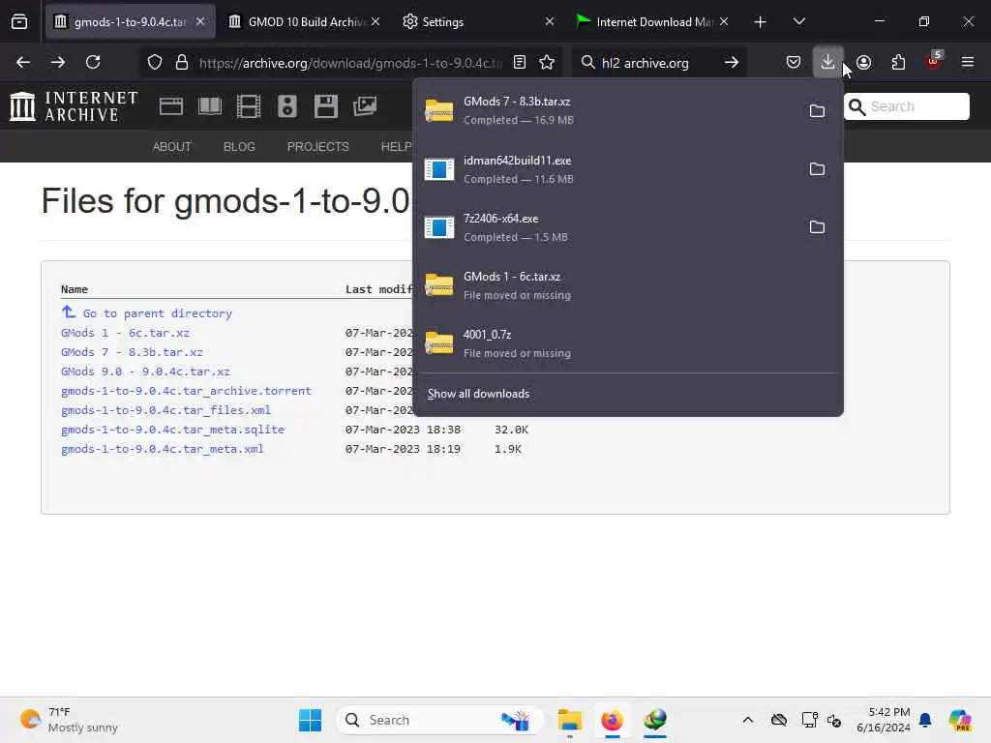This screenshot has width=991, height=743.
Task: Open the ABOUT menu link
Action: pyautogui.click(x=172, y=147)
